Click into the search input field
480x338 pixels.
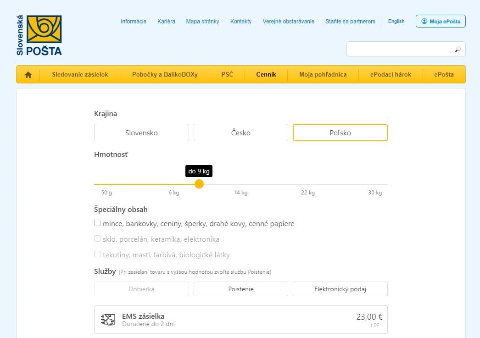click(399, 49)
